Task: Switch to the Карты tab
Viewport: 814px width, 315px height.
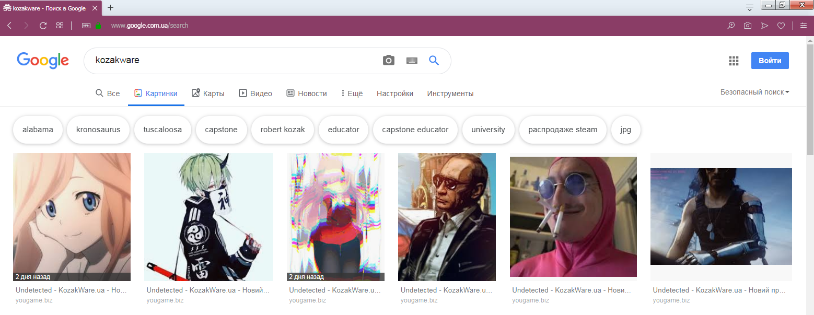Action: (208, 94)
